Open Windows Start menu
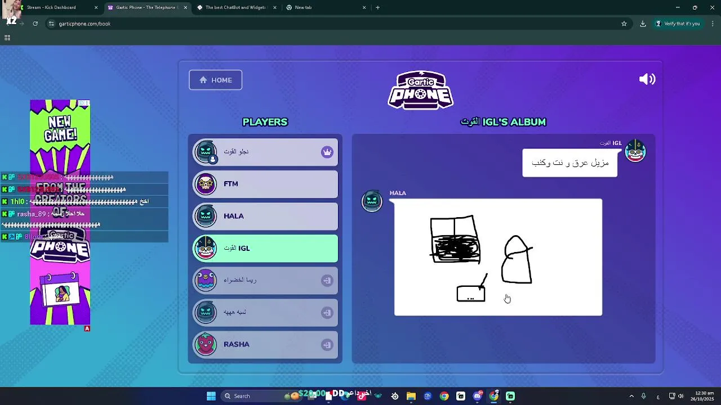Viewport: 721px width, 405px height. click(x=211, y=396)
